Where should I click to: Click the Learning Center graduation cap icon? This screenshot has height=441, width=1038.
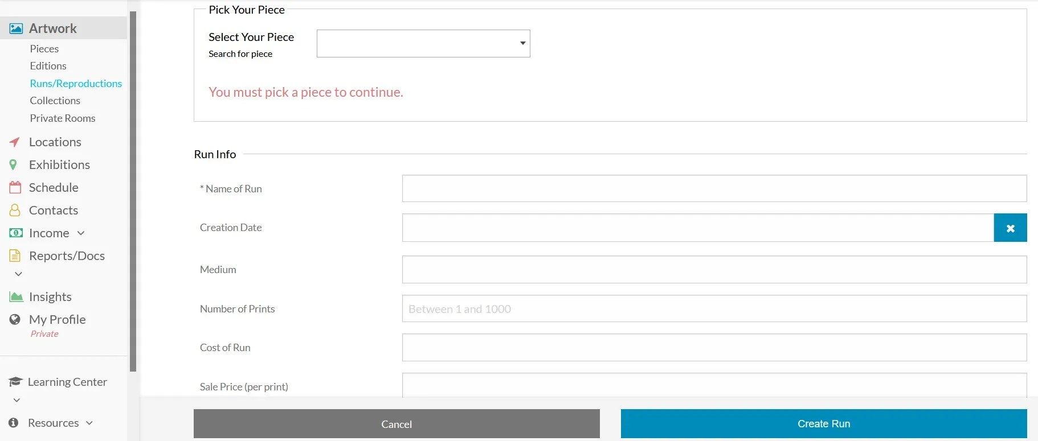pos(15,381)
